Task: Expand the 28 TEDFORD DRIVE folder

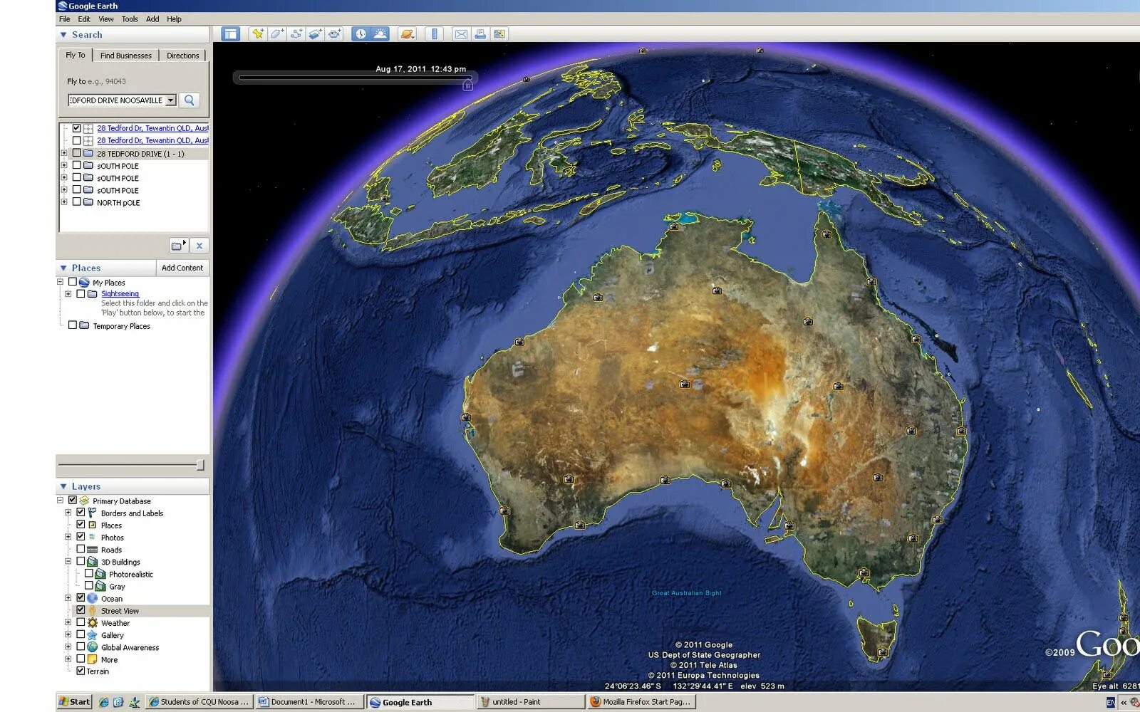Action: click(64, 153)
